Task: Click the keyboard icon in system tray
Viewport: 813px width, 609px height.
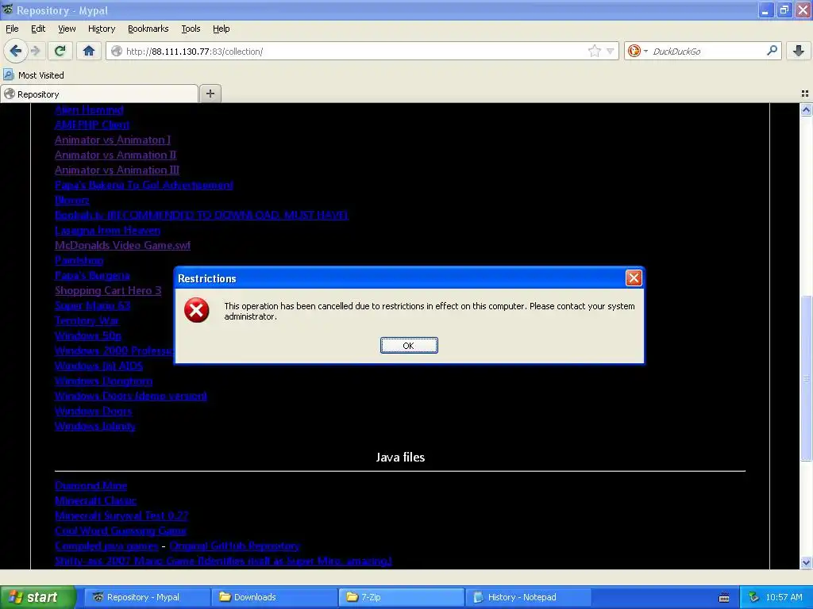Action: click(724, 598)
